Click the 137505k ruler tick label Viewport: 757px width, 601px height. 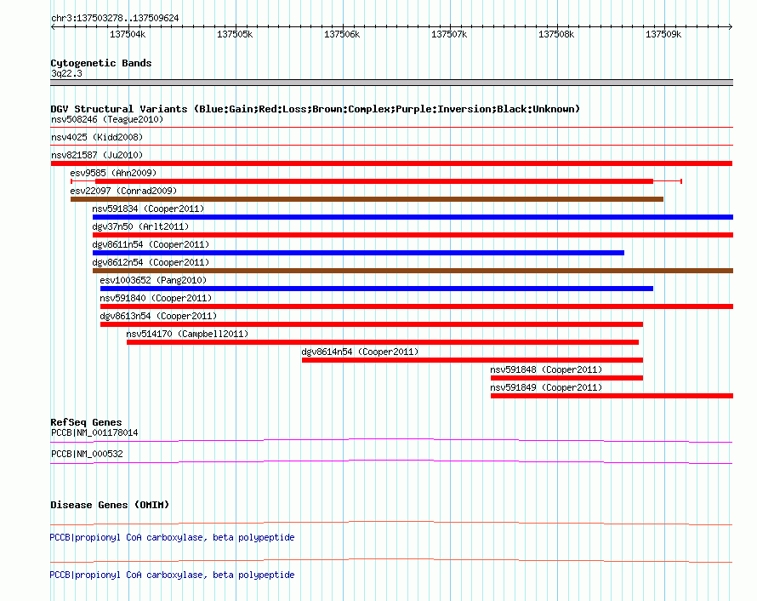click(235, 35)
